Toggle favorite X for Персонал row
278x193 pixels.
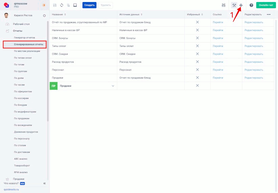coord(198,70)
